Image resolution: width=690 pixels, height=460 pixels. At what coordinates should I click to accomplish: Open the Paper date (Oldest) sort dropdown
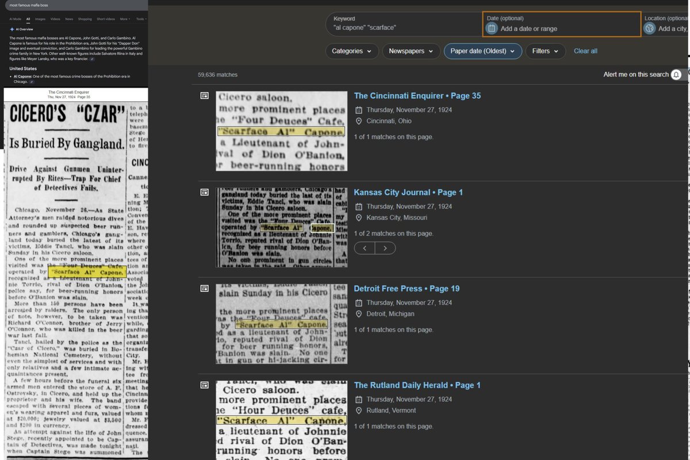483,51
